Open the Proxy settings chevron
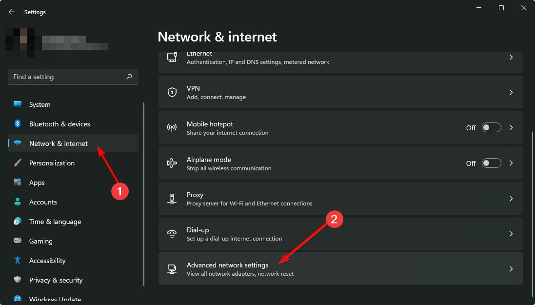 (x=511, y=199)
